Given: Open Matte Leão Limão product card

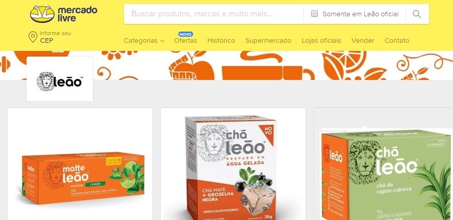Looking at the screenshot, I should coord(80,164).
